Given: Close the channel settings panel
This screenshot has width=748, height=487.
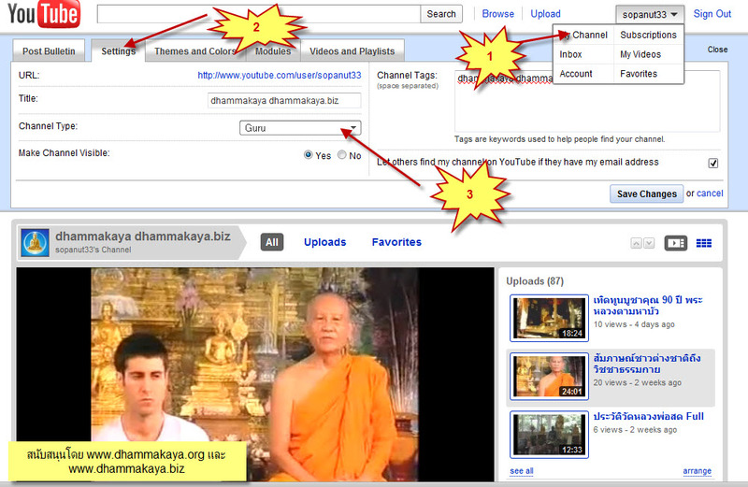Looking at the screenshot, I should [717, 50].
